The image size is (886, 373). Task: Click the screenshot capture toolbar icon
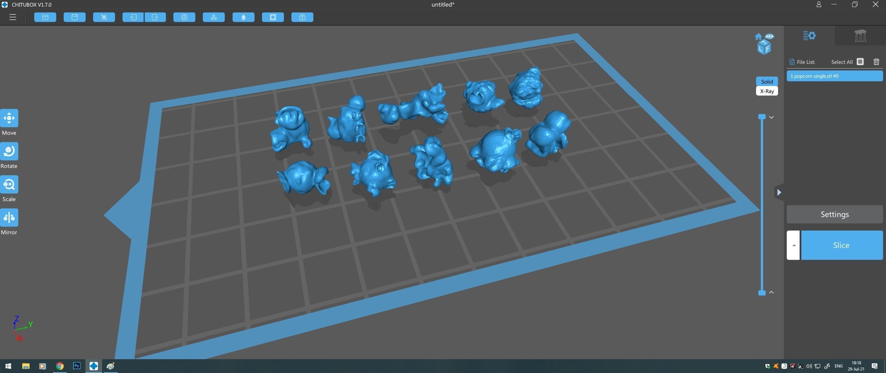point(104,17)
